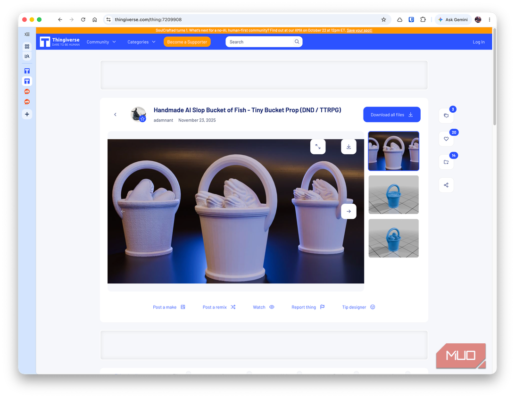Download the current image via icon
This screenshot has height=398, width=515.
(349, 147)
